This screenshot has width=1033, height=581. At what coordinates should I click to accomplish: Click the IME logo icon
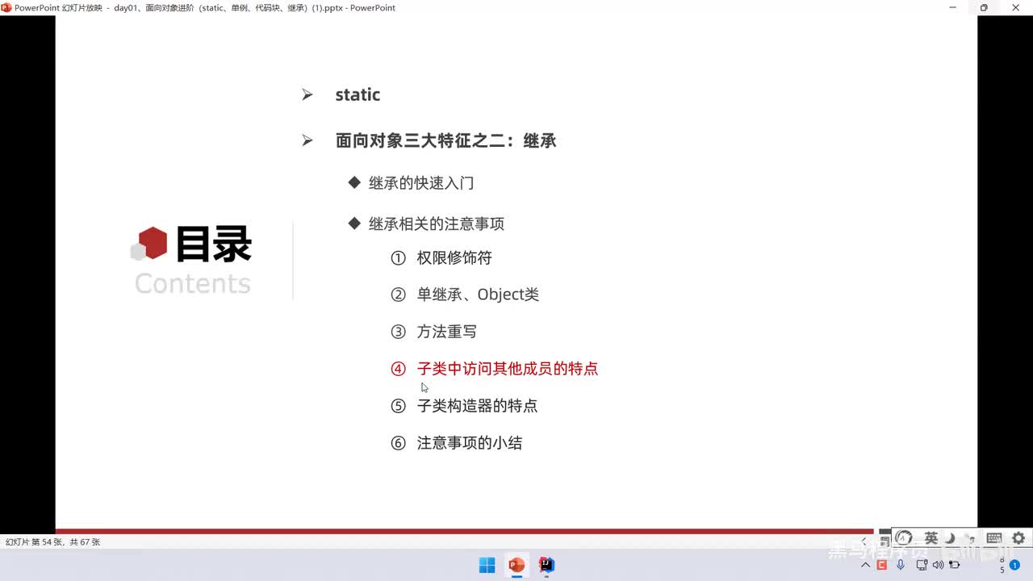coord(905,538)
